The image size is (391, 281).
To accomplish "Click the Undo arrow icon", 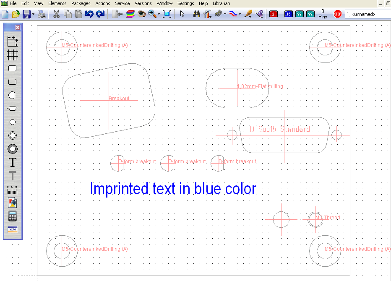I will [89, 14].
